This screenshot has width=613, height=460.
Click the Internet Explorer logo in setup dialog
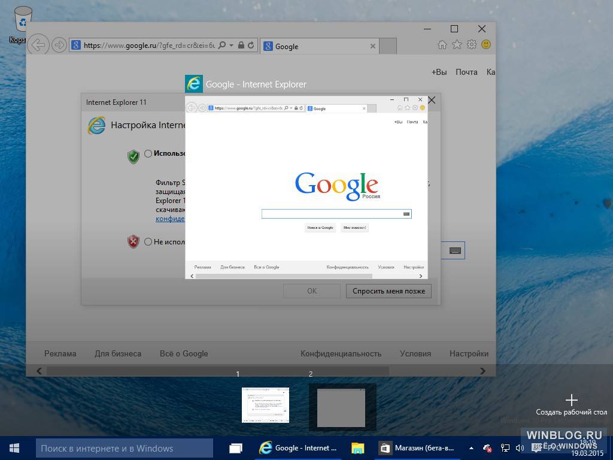96,126
